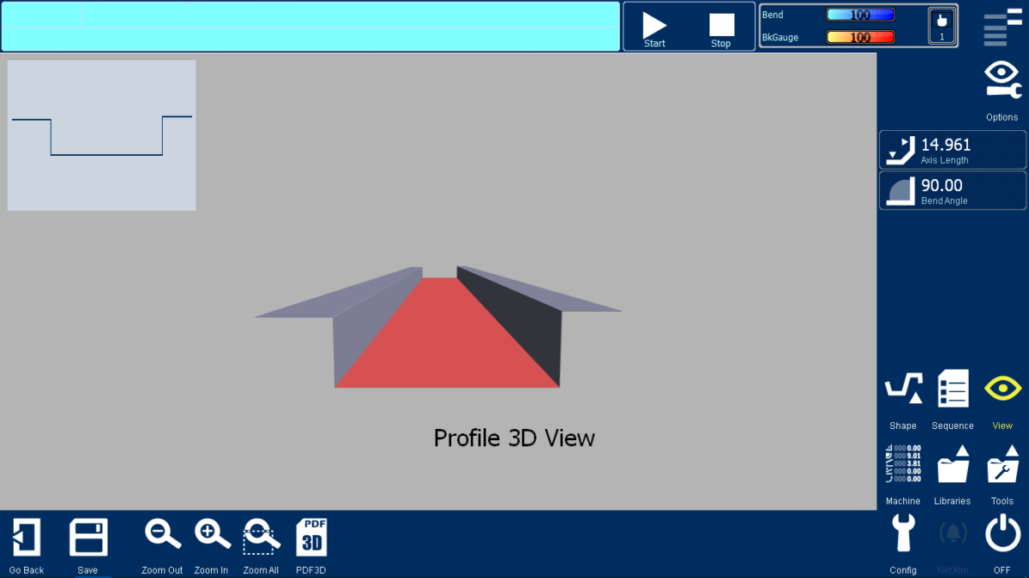Open view Options eye-wrench icon
Screen dimensions: 1029x578
(x=1002, y=80)
